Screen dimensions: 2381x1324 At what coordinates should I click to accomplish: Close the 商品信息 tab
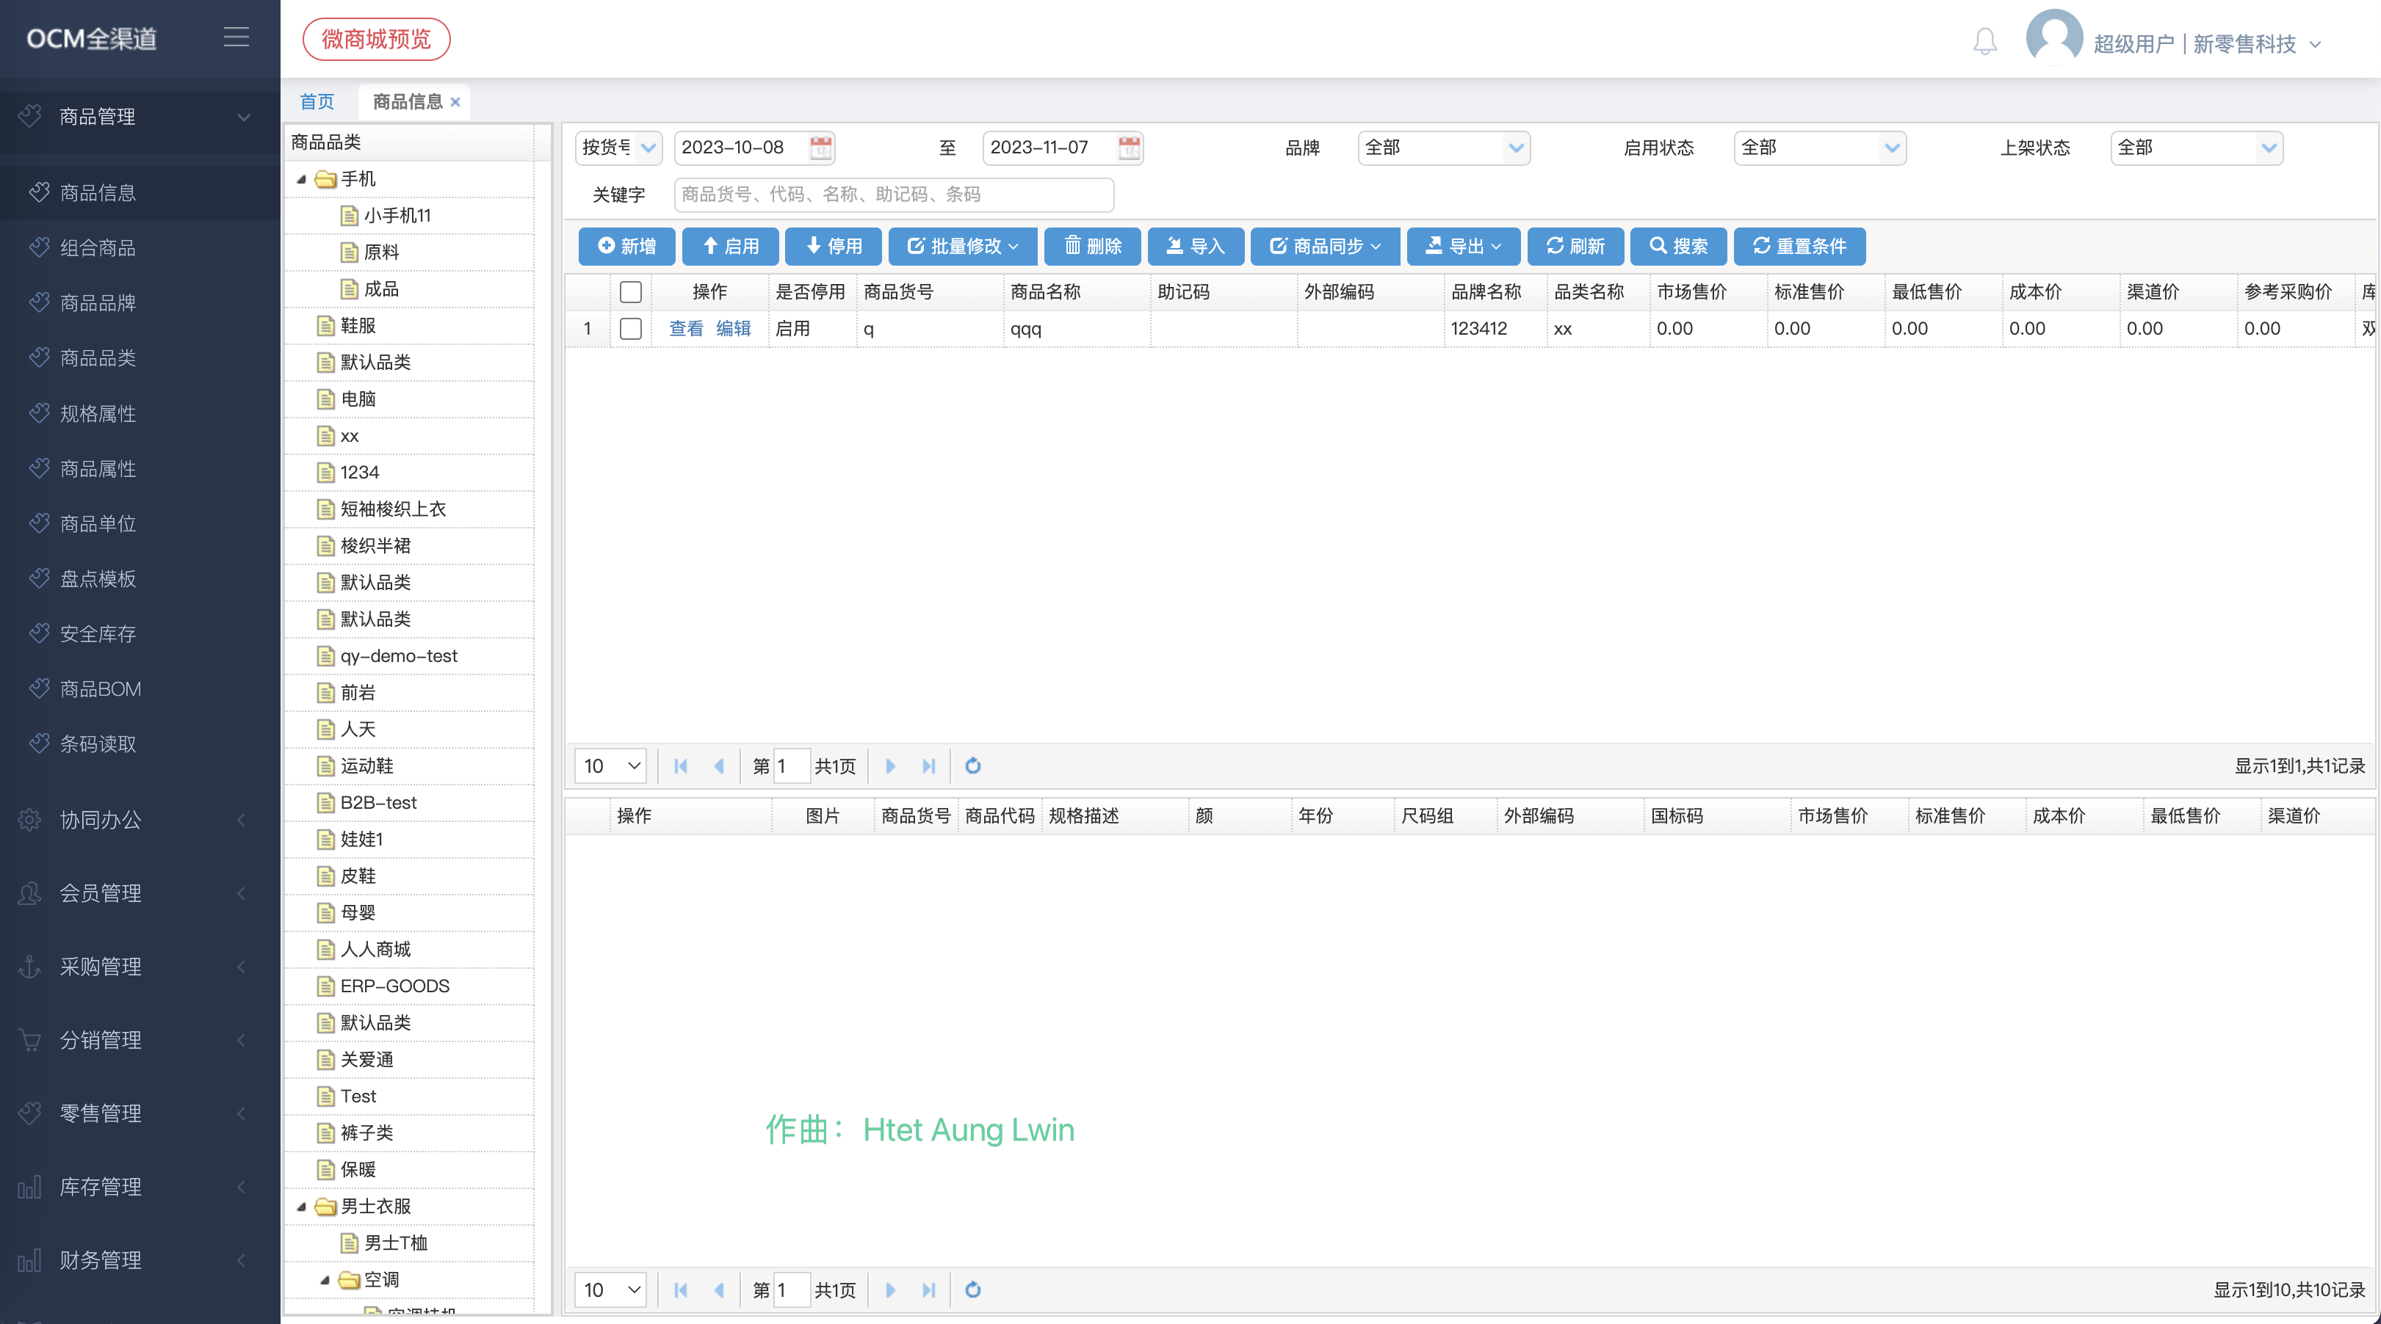455,103
